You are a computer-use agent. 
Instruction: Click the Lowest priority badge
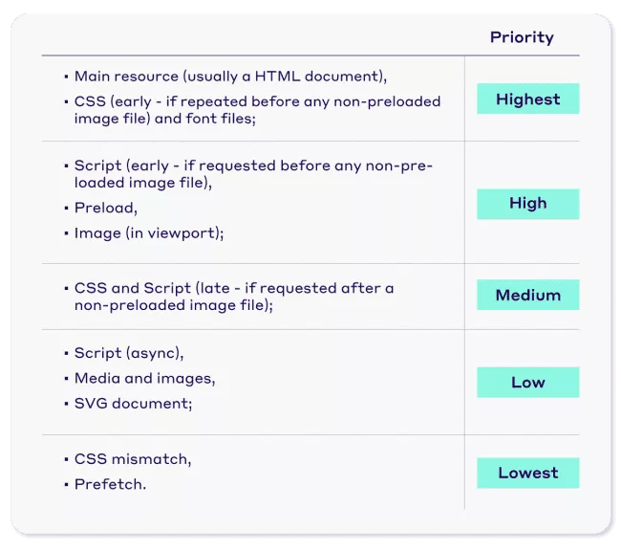[x=527, y=473]
